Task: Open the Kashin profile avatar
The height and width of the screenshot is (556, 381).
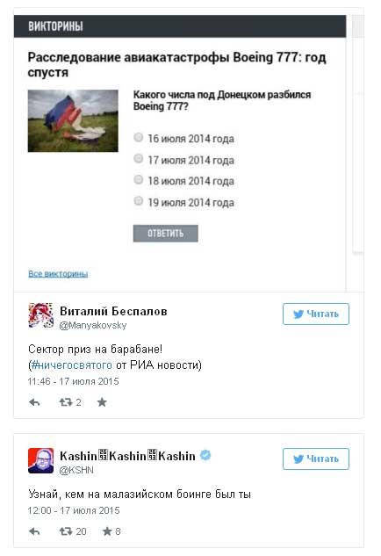Action: [x=40, y=460]
